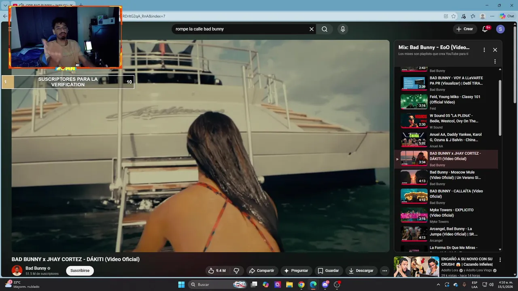Open Edge favorites list icon
This screenshot has width=518, height=291.
coord(473,16)
